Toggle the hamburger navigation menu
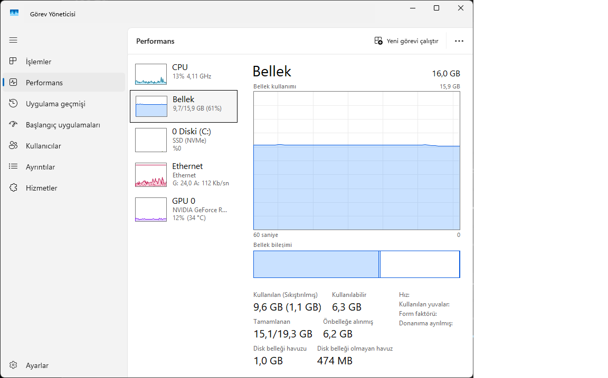Image resolution: width=608 pixels, height=378 pixels. coord(13,40)
